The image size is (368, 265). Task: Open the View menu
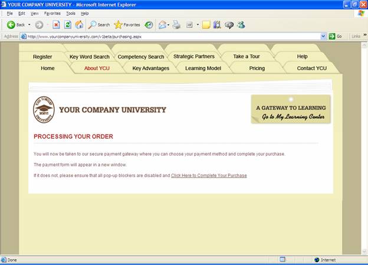pos(34,14)
